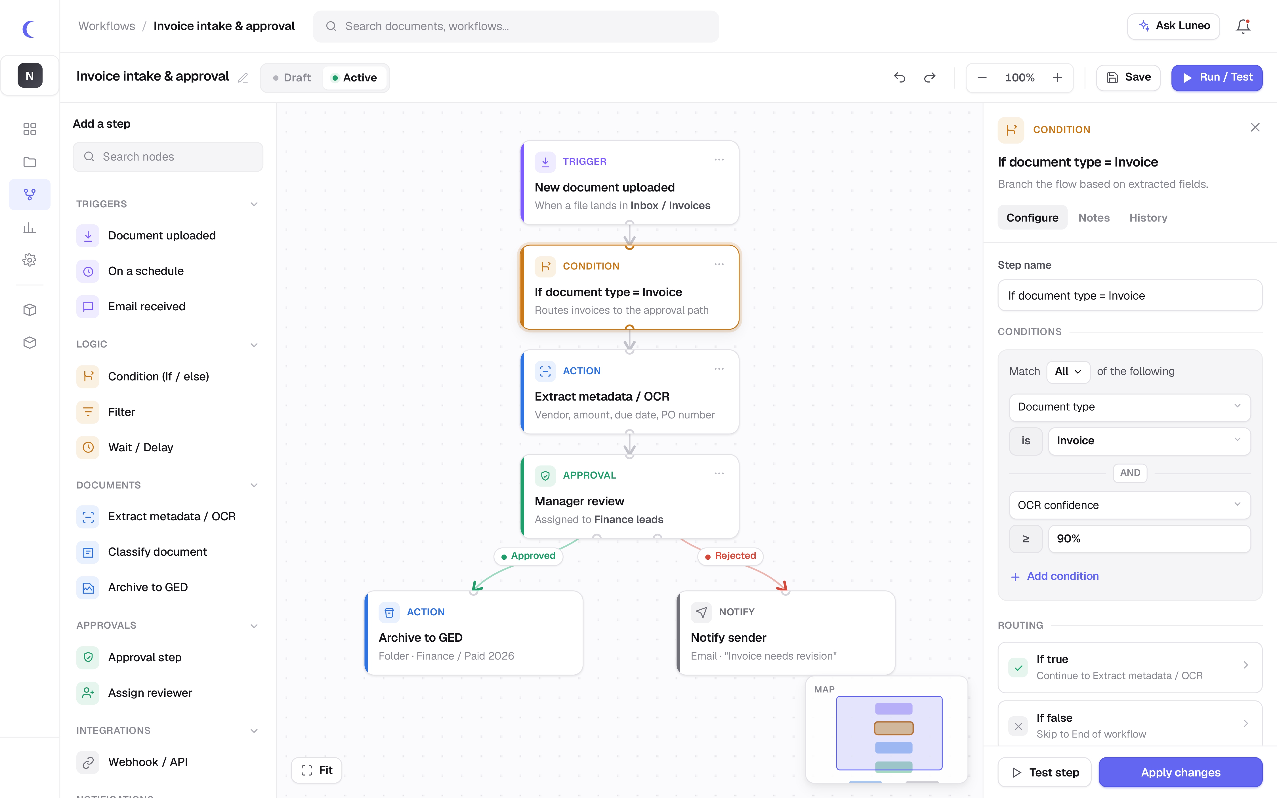The width and height of the screenshot is (1277, 798).
Task: Collapse the Triggers section
Action: tap(254, 204)
